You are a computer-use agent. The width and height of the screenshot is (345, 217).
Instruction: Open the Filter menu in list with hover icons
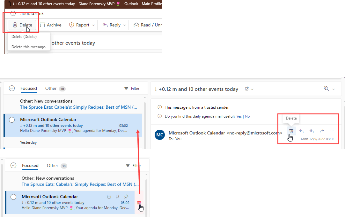134,166
